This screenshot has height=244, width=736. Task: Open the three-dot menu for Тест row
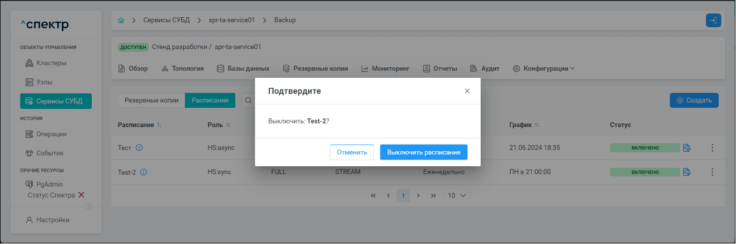click(x=712, y=148)
